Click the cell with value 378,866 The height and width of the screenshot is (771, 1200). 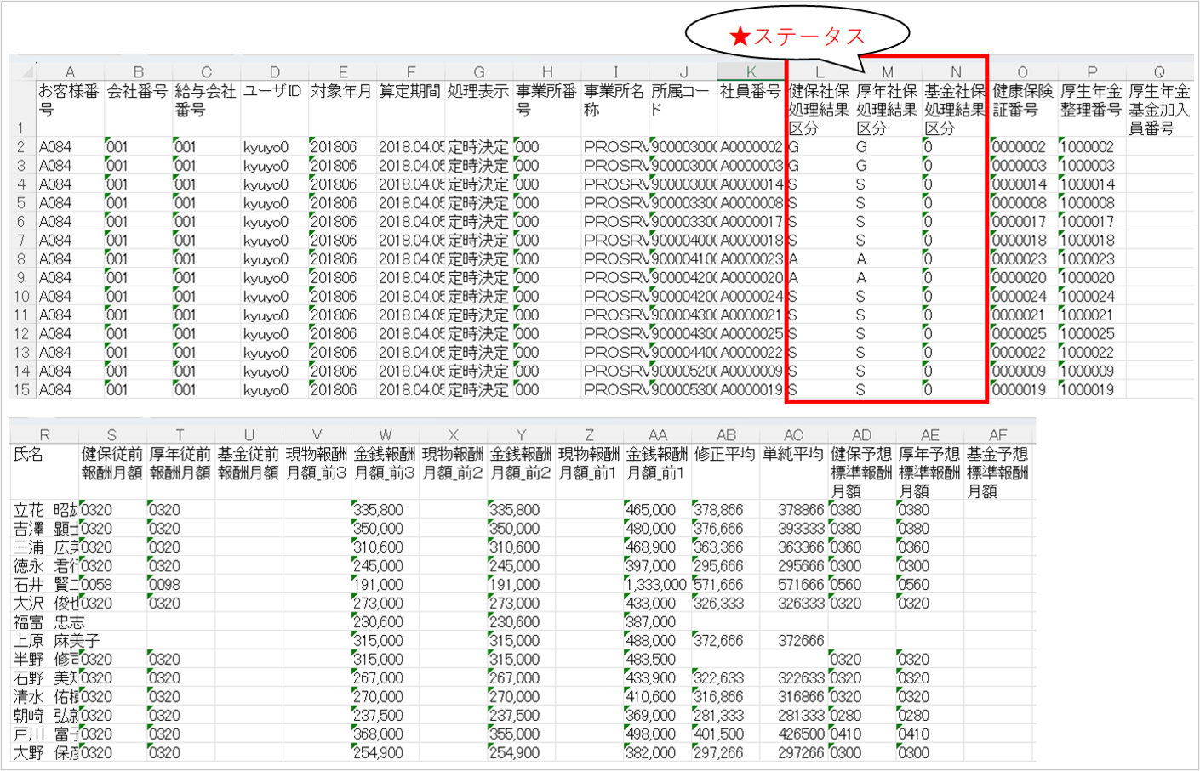pos(725,509)
